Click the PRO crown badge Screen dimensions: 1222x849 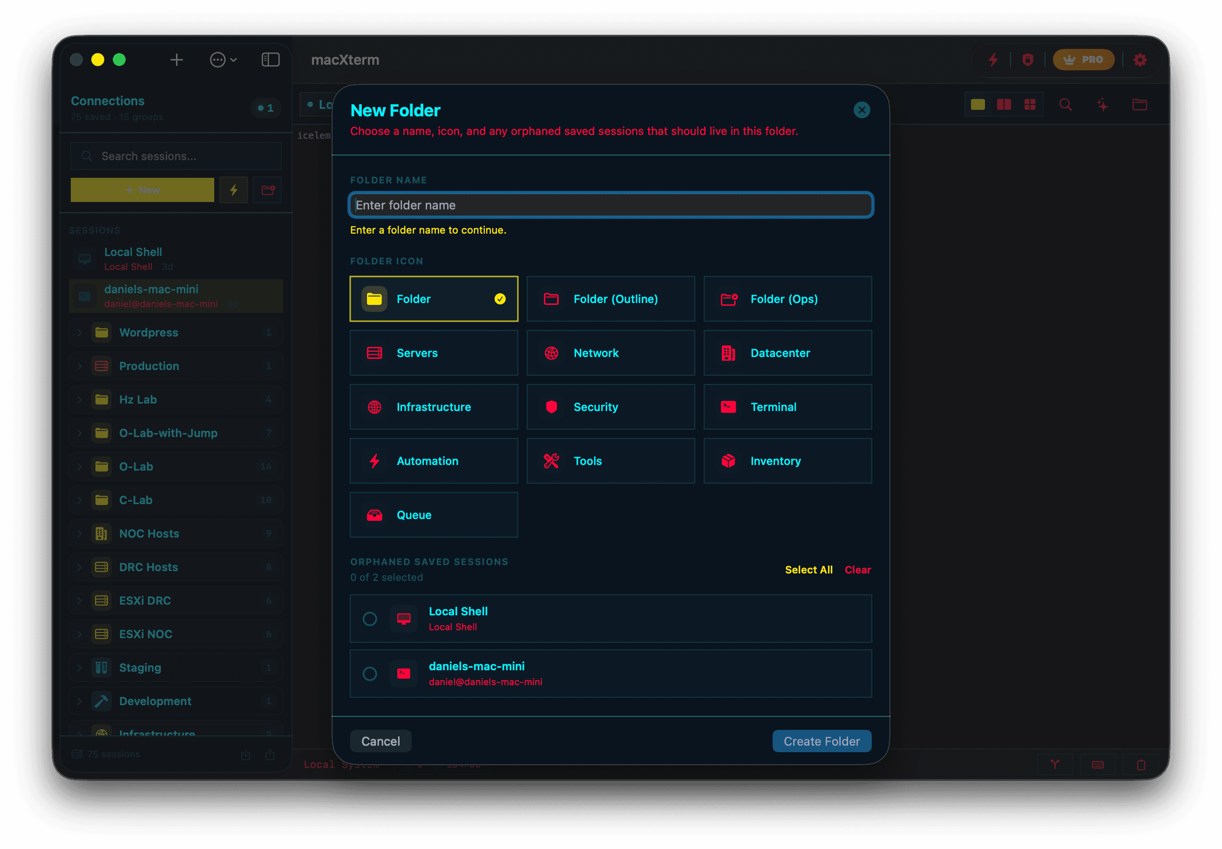tap(1083, 60)
